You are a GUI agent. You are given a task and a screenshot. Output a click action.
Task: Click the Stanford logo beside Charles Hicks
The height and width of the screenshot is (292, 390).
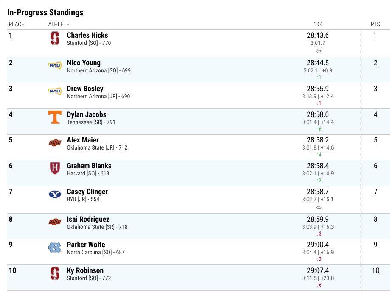pos(55,38)
